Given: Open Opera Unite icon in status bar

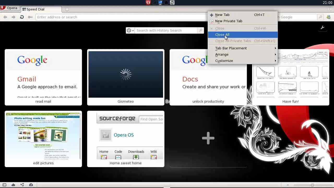Looking at the screenshot, I should pyautogui.click(x=22, y=185).
